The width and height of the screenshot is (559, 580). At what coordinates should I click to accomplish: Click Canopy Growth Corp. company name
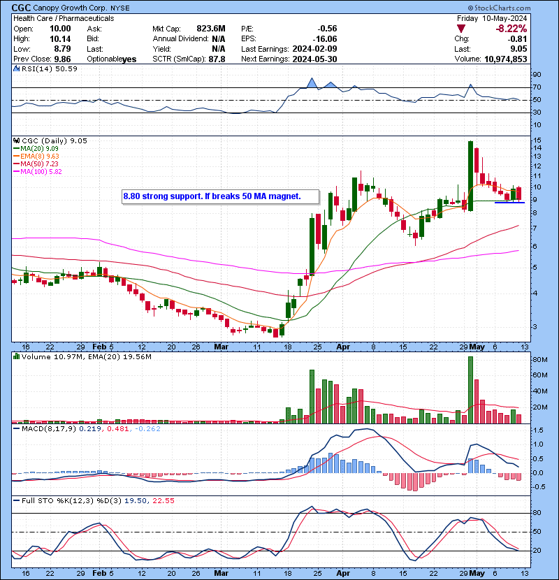[69, 8]
